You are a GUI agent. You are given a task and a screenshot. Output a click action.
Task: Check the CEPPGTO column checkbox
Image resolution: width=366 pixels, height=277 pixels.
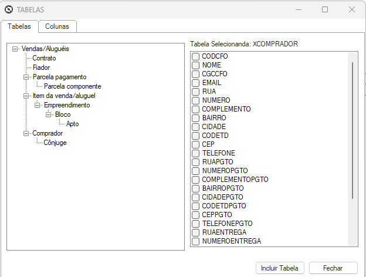coord(195,215)
